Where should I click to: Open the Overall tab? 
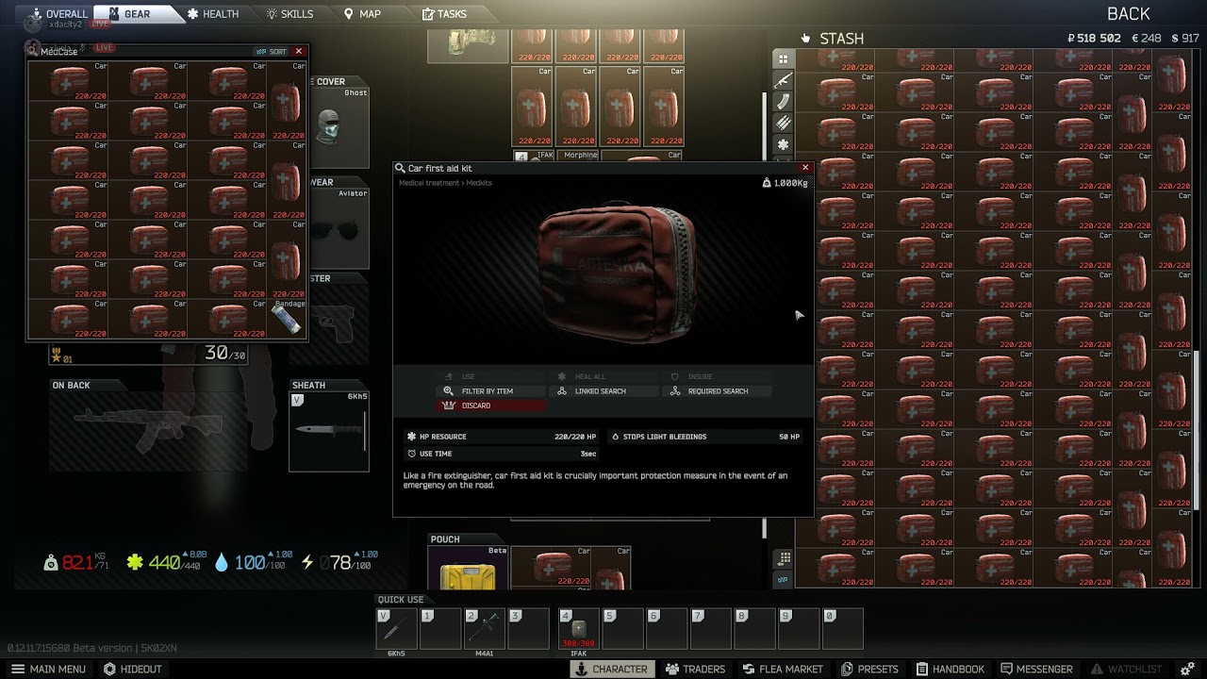(x=58, y=14)
